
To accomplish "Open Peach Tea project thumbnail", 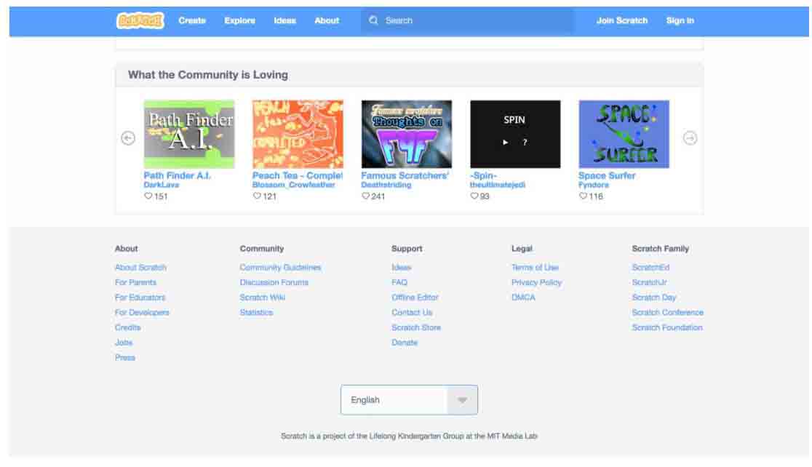I will click(298, 134).
